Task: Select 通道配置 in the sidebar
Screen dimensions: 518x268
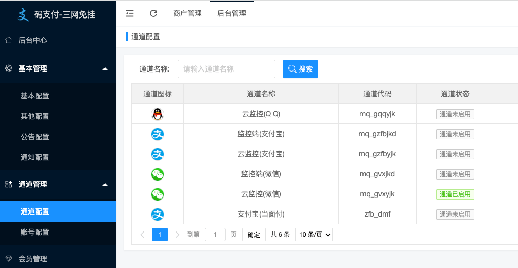Action: click(x=58, y=211)
